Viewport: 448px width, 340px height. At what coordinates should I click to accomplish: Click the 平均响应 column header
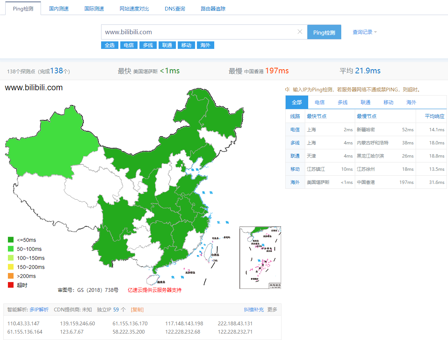click(x=434, y=116)
